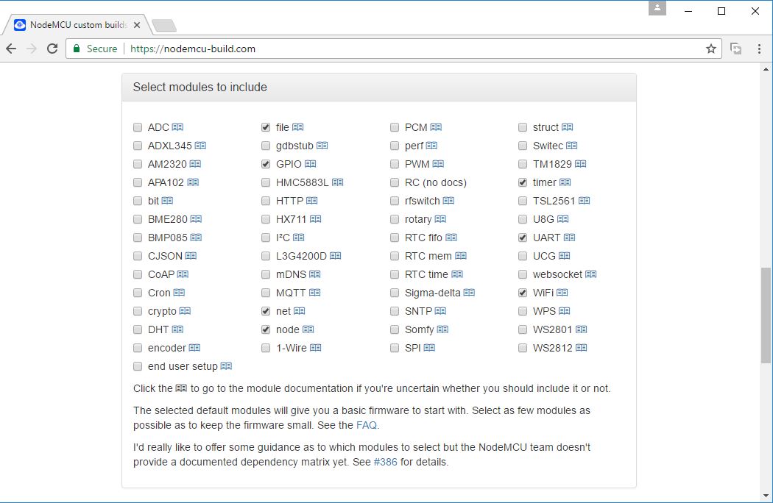Tick the DHT module checkbox
The width and height of the screenshot is (773, 503).
tap(138, 329)
